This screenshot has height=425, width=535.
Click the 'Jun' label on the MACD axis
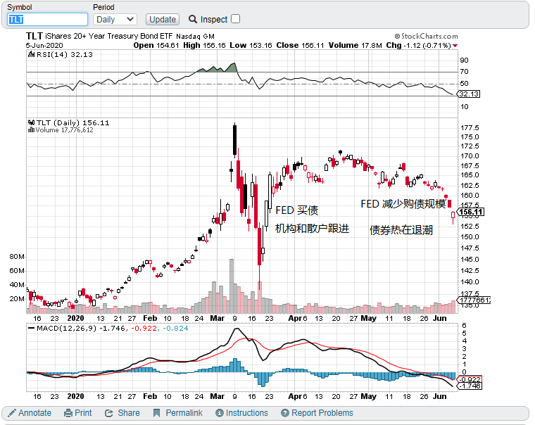coord(439,396)
